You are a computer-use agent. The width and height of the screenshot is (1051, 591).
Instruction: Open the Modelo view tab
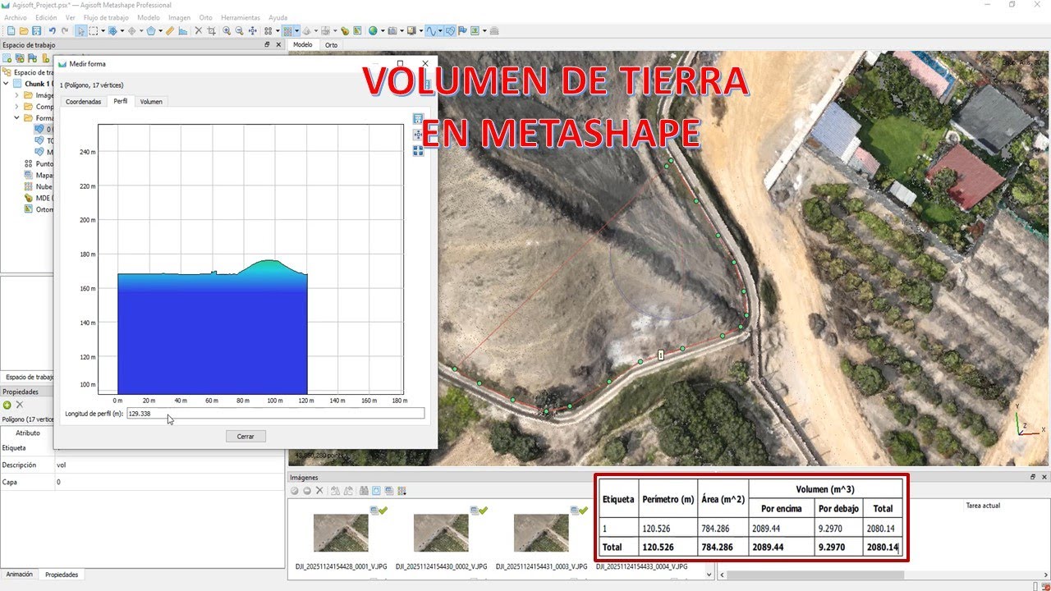(303, 45)
